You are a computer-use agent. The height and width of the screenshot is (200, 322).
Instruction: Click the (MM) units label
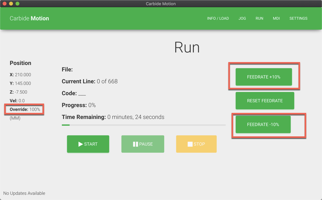coord(15,118)
